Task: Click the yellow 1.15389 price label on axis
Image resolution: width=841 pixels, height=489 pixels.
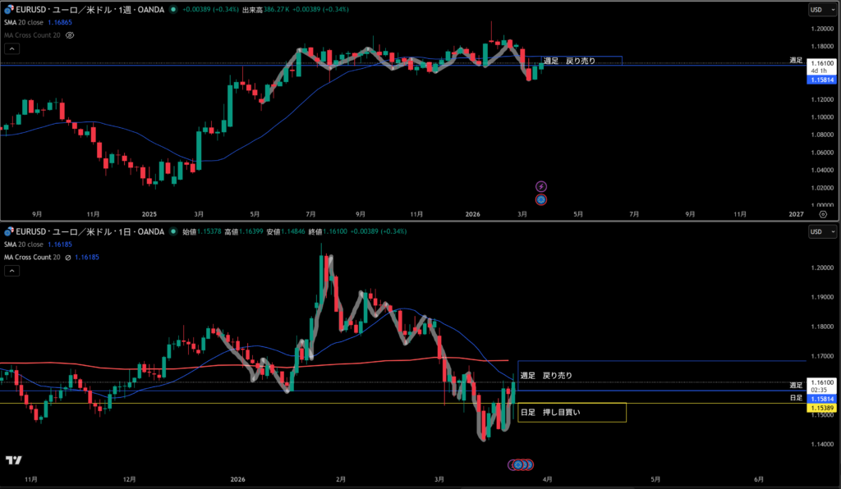Action: 821,408
